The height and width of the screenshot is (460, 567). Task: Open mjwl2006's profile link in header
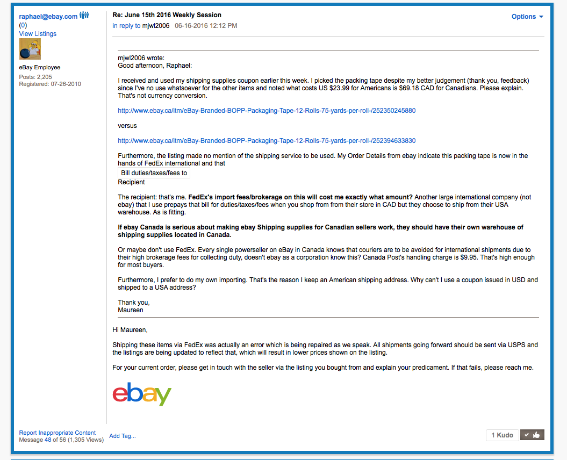[156, 26]
